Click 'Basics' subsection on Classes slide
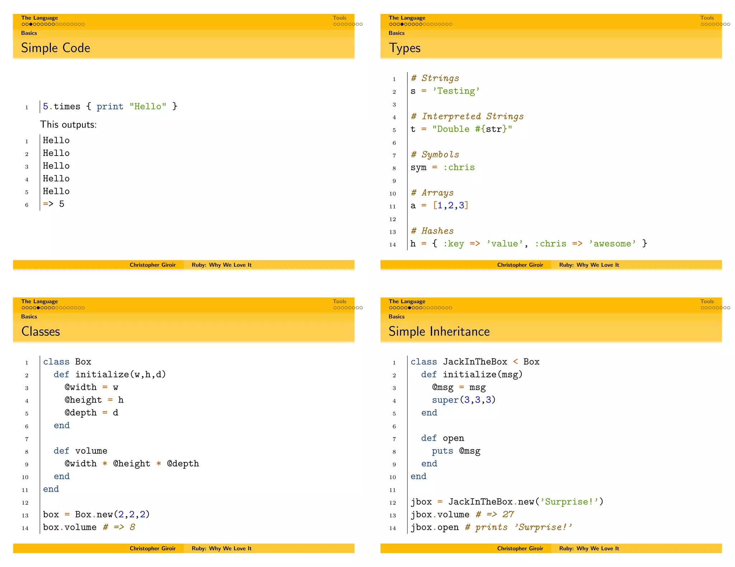 coord(29,316)
